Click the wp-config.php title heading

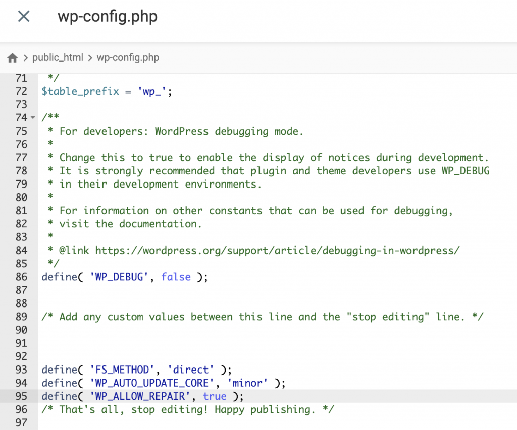(107, 17)
